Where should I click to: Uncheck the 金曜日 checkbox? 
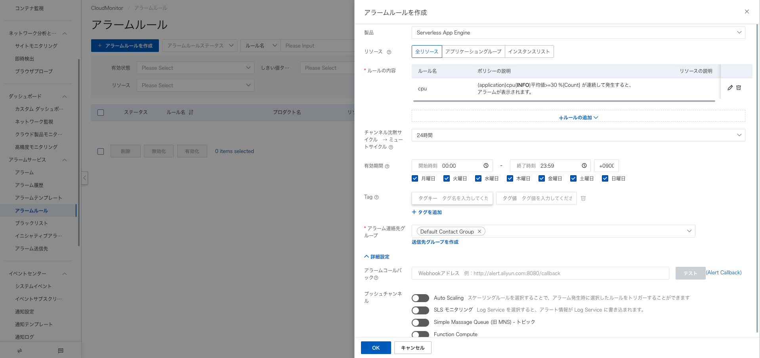(x=542, y=178)
